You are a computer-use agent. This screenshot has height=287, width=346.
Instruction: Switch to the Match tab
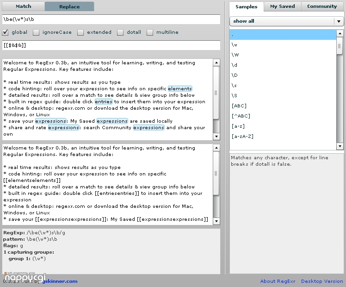tap(24, 6)
